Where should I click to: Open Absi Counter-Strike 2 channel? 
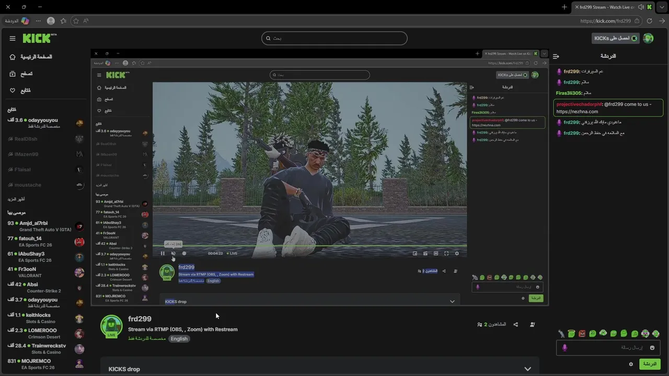pyautogui.click(x=45, y=287)
